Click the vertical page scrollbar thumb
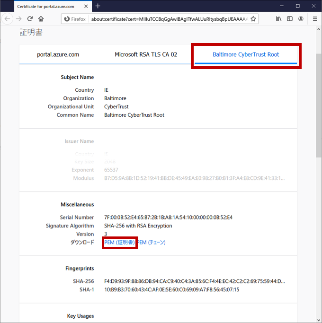The width and height of the screenshot is (322, 323). (319, 105)
